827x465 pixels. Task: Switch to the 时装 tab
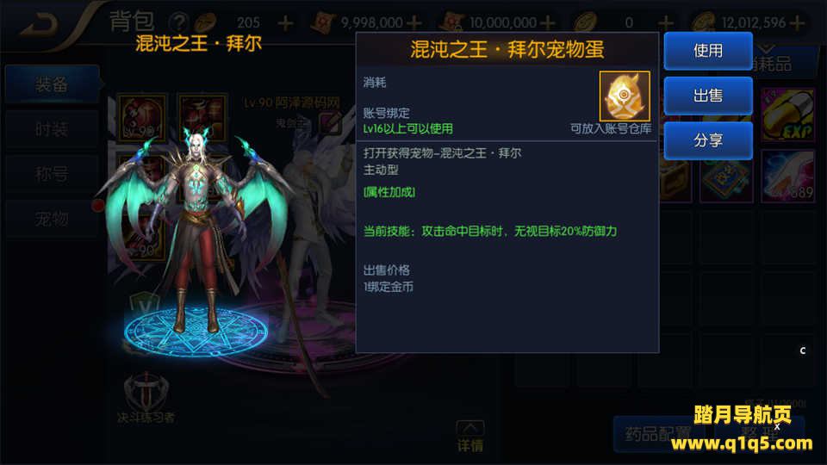tap(52, 128)
